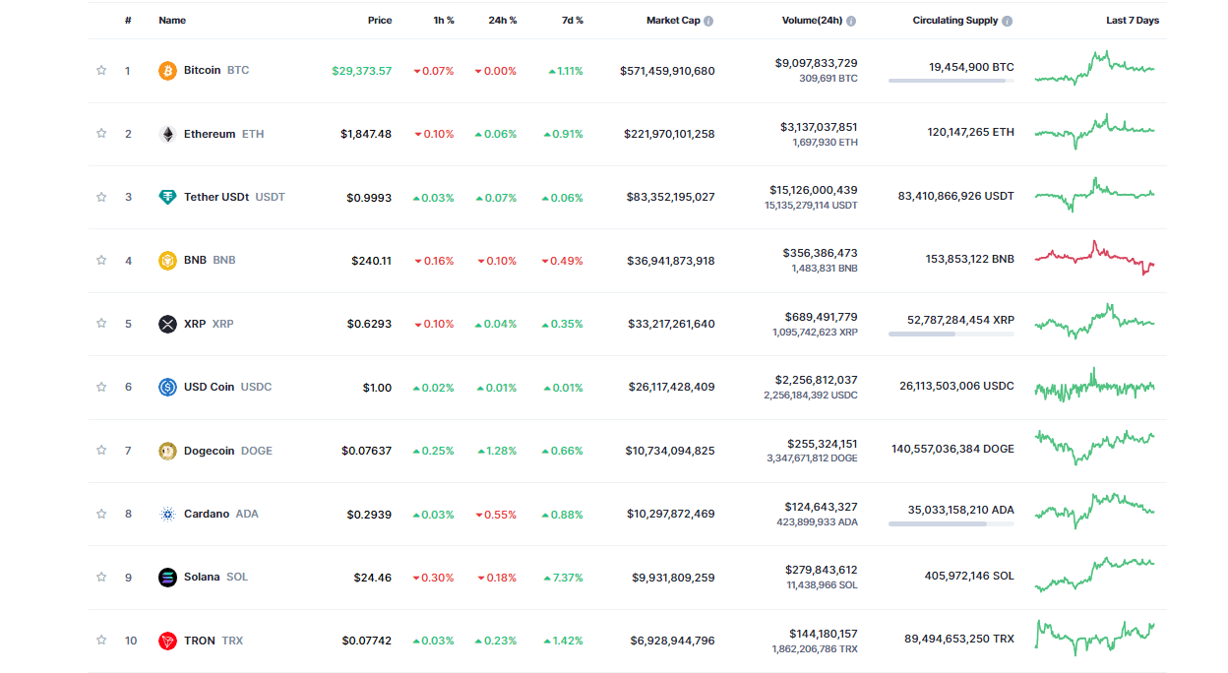Sort by 1h % column header
Viewport: 1228px width, 673px height.
click(x=444, y=21)
